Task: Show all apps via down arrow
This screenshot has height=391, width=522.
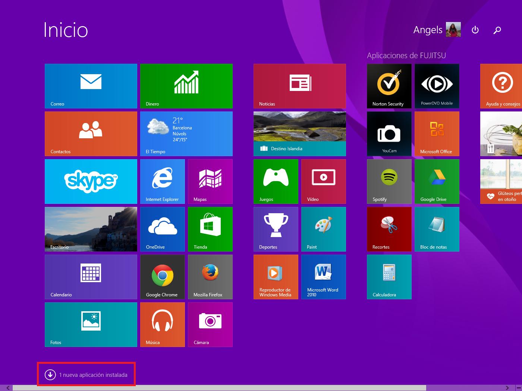Action: pos(50,375)
